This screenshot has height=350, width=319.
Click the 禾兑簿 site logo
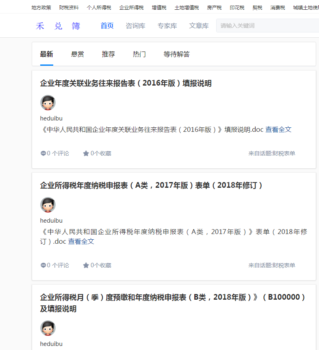point(58,26)
